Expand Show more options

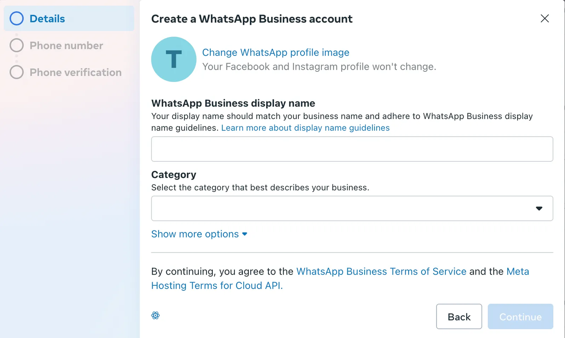(x=195, y=234)
